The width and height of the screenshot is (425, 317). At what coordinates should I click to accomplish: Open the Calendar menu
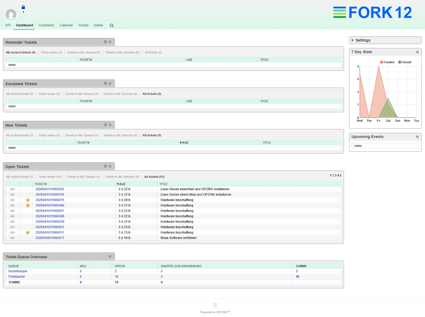tap(66, 25)
